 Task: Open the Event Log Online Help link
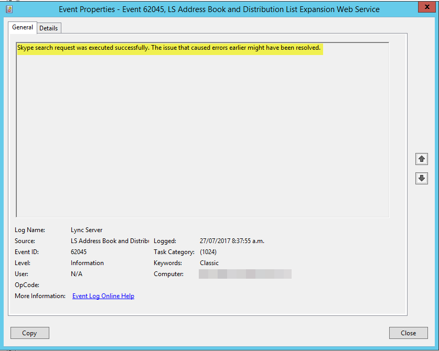tap(103, 296)
